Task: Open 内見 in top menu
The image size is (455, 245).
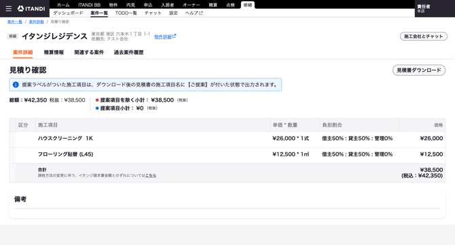Action: (130, 5)
